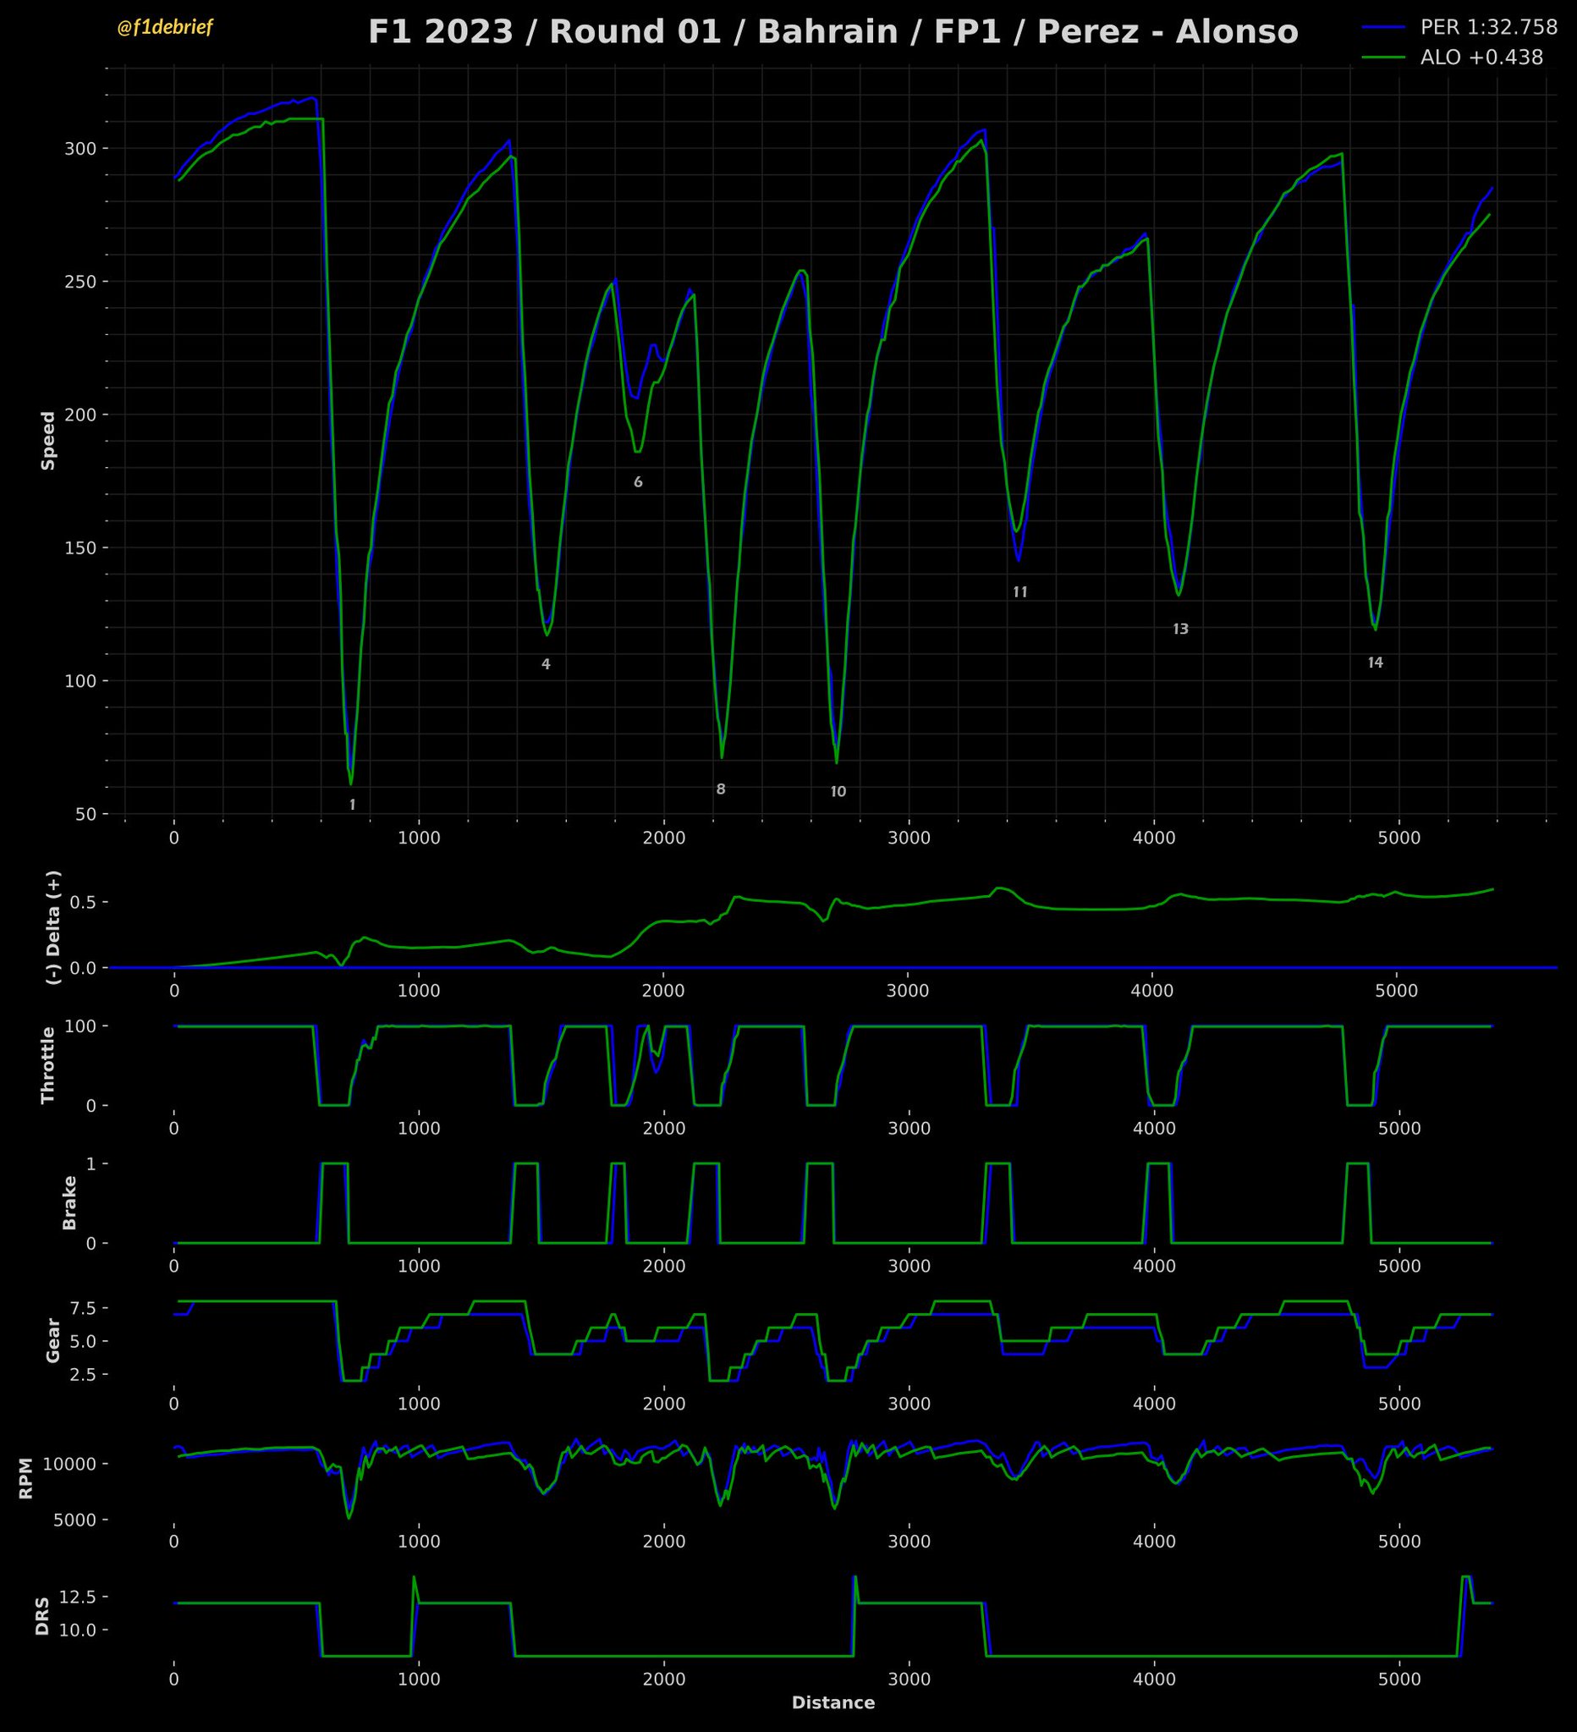Select the turn 13 corner marker

pyautogui.click(x=1180, y=629)
